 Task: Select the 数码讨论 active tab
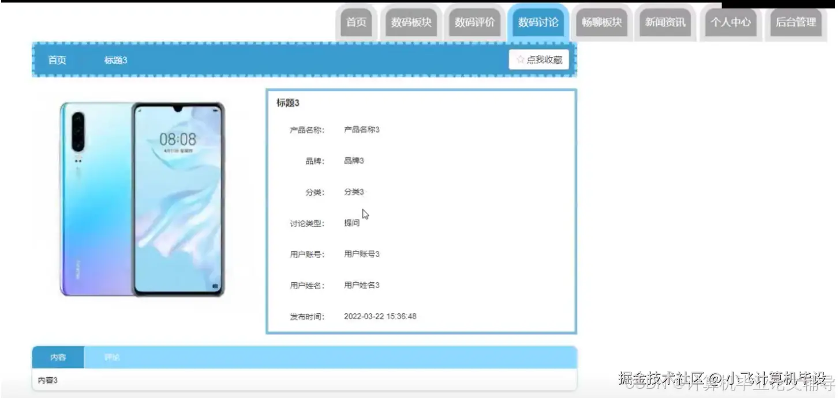click(x=538, y=23)
